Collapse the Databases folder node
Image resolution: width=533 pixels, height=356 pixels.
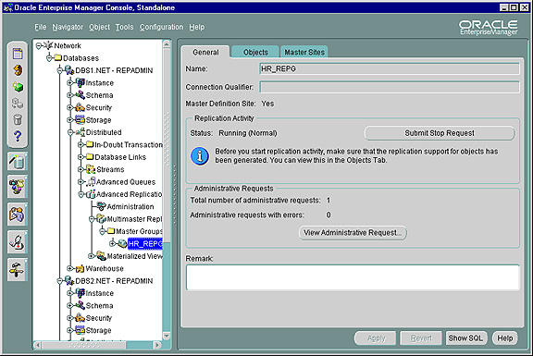(x=49, y=58)
